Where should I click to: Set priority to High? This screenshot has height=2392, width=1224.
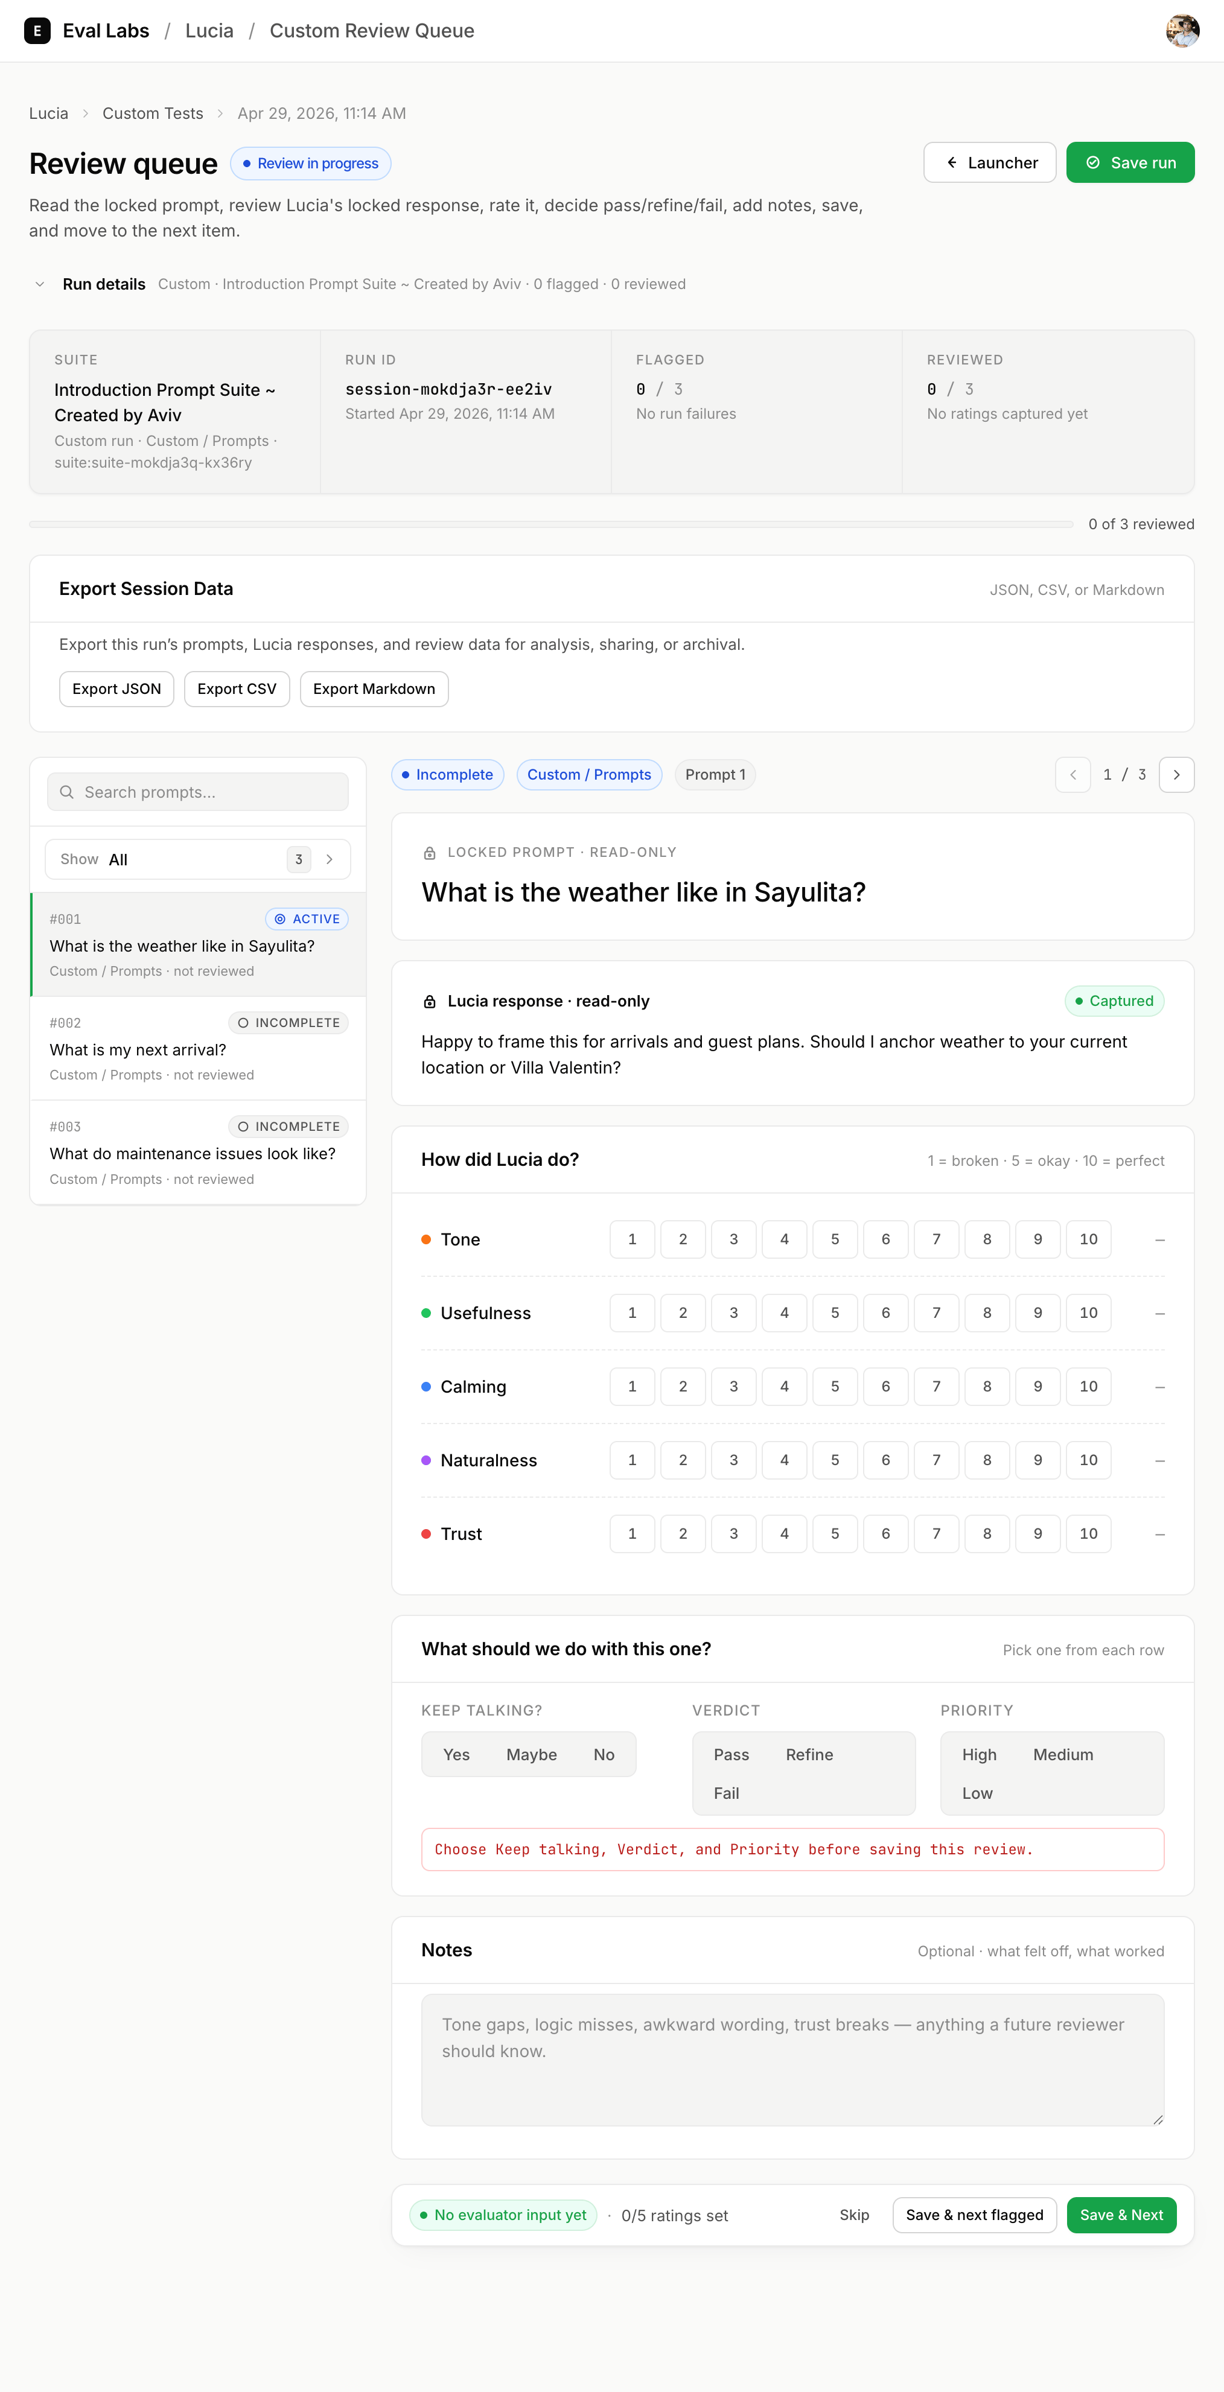[x=979, y=1755]
